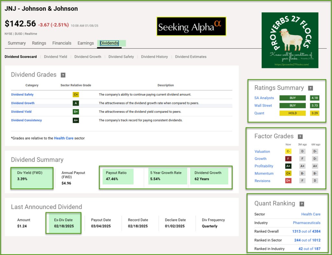Open the Dividend Estimates sub-tab
332x255 pixels.
click(191, 57)
